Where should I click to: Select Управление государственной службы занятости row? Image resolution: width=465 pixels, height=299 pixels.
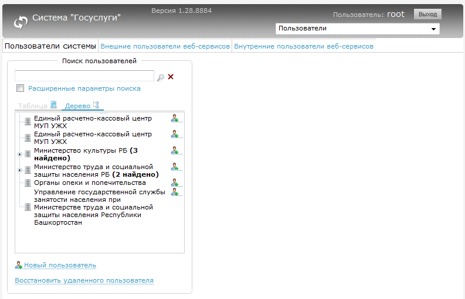(x=100, y=207)
